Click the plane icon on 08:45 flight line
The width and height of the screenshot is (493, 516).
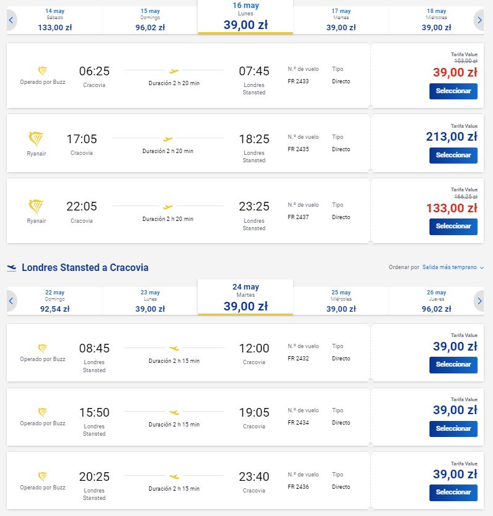pyautogui.click(x=174, y=348)
